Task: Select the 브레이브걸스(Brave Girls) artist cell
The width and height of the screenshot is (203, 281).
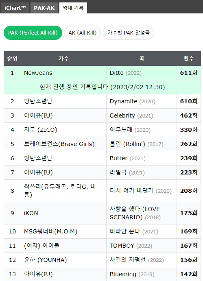Action: coord(63,144)
